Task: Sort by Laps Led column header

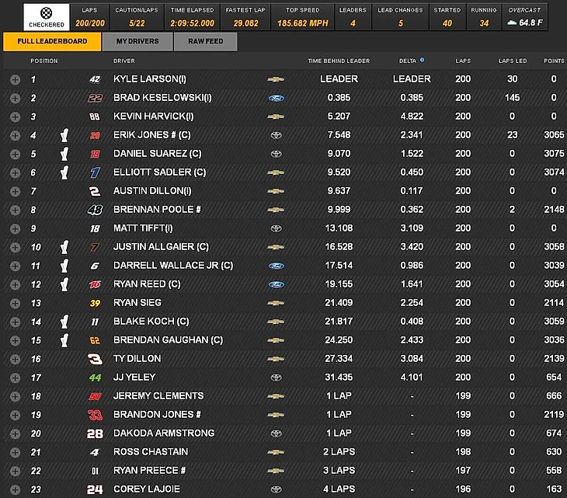Action: click(512, 61)
